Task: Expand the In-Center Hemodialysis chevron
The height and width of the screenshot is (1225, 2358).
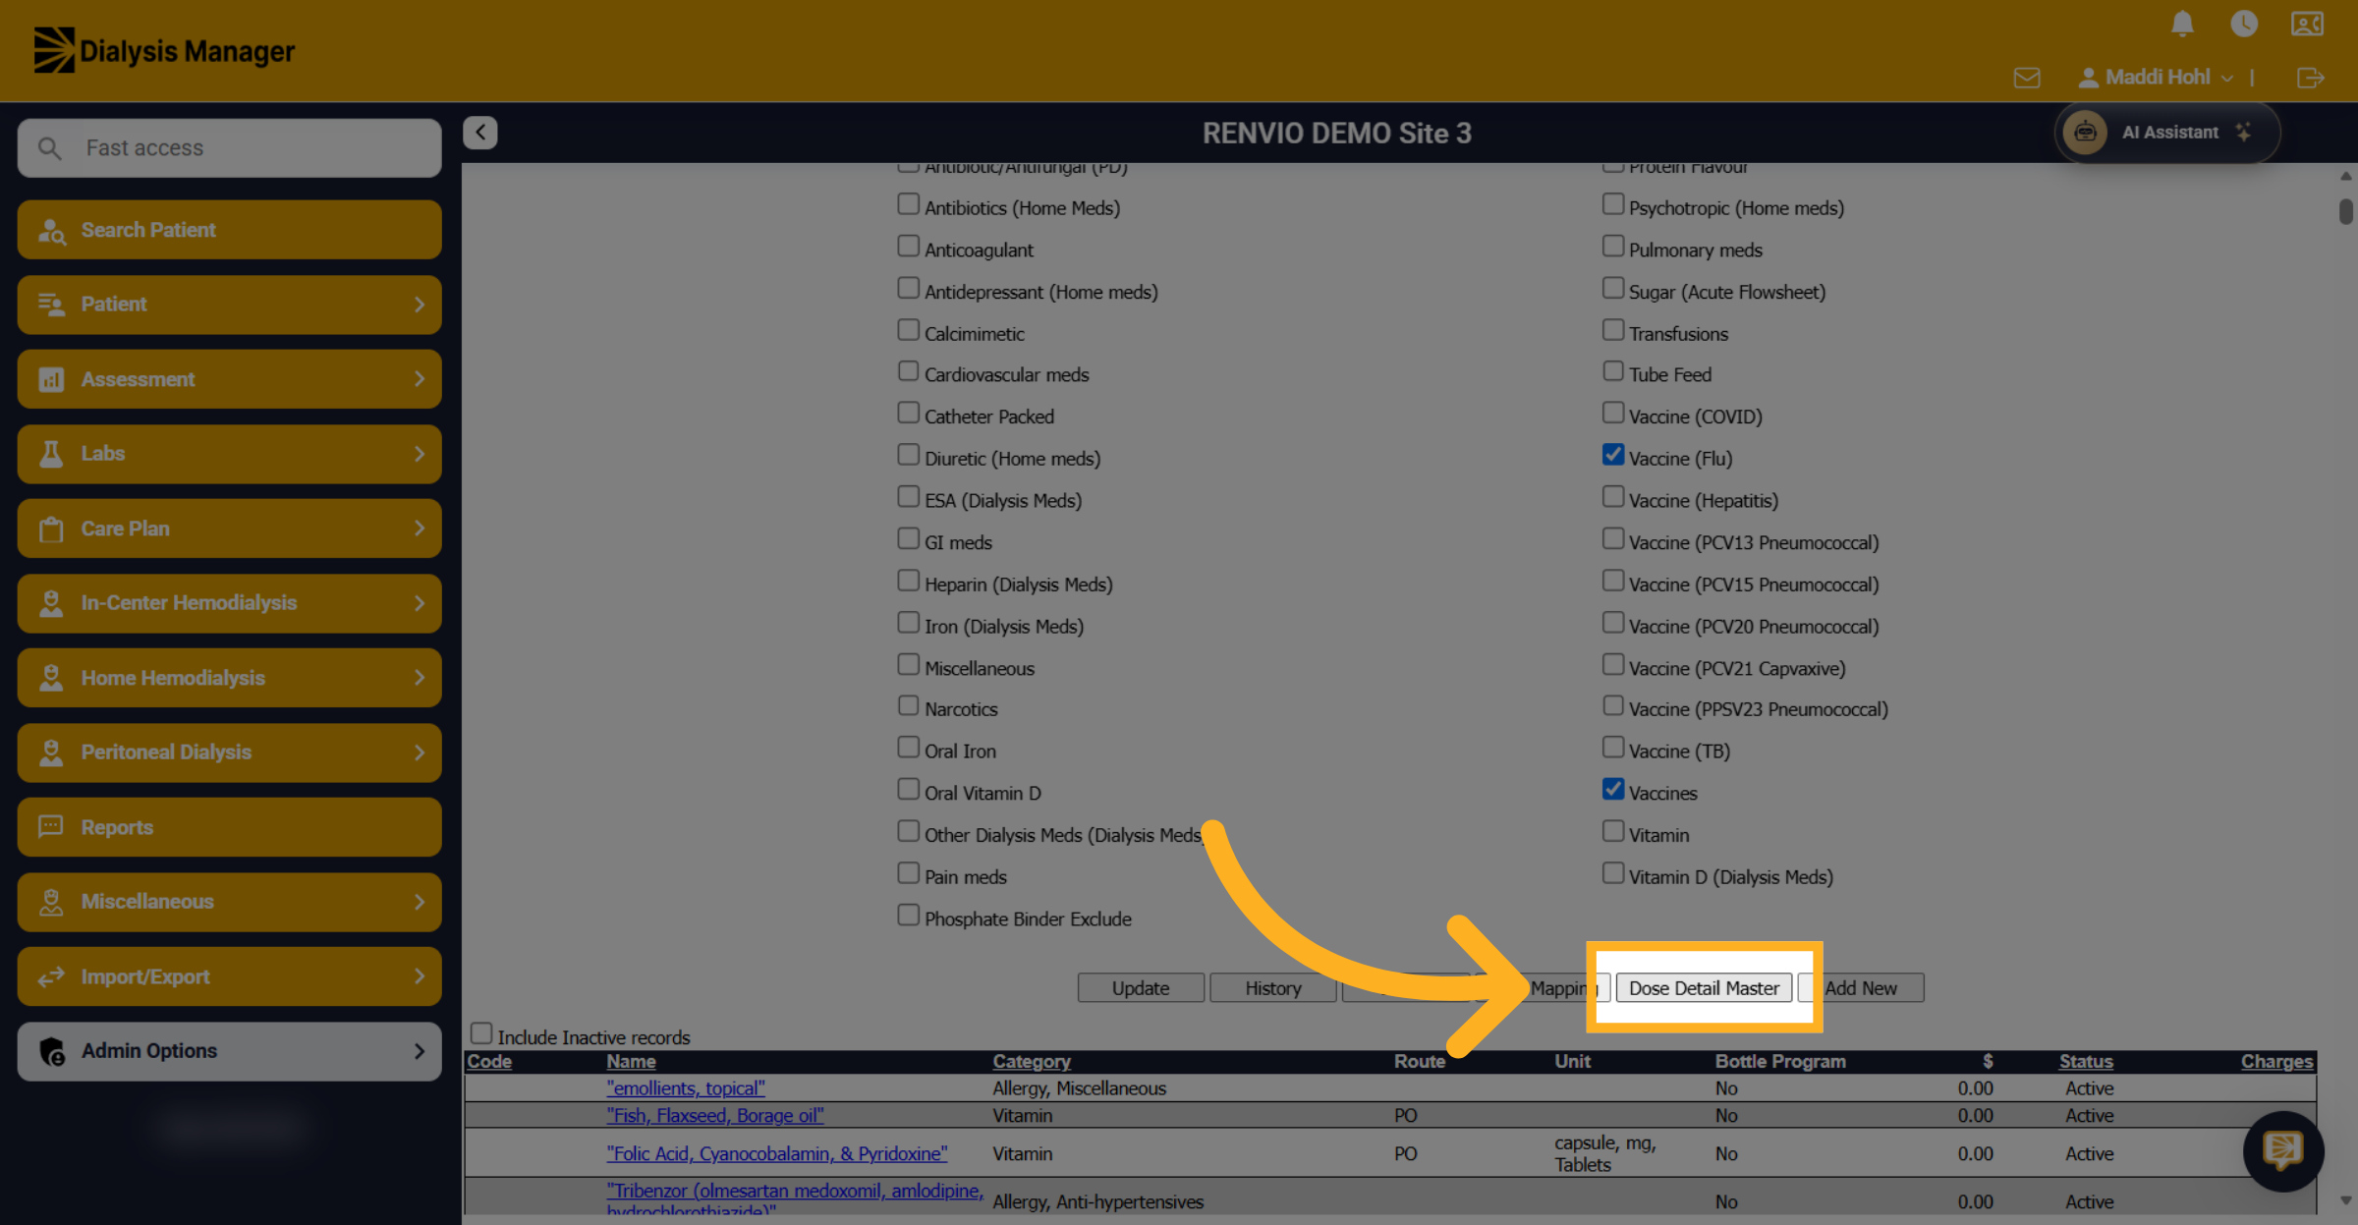Action: click(x=420, y=603)
